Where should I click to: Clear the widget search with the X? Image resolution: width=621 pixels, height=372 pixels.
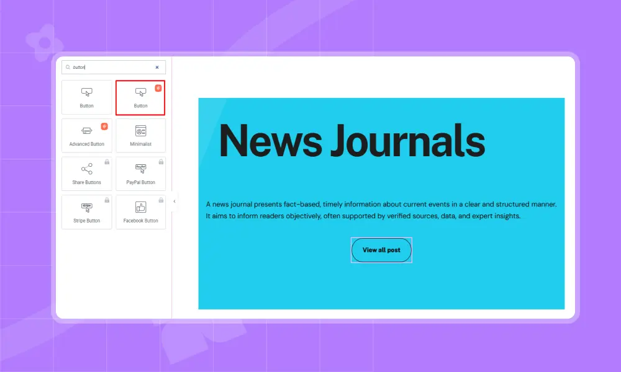[x=157, y=67]
